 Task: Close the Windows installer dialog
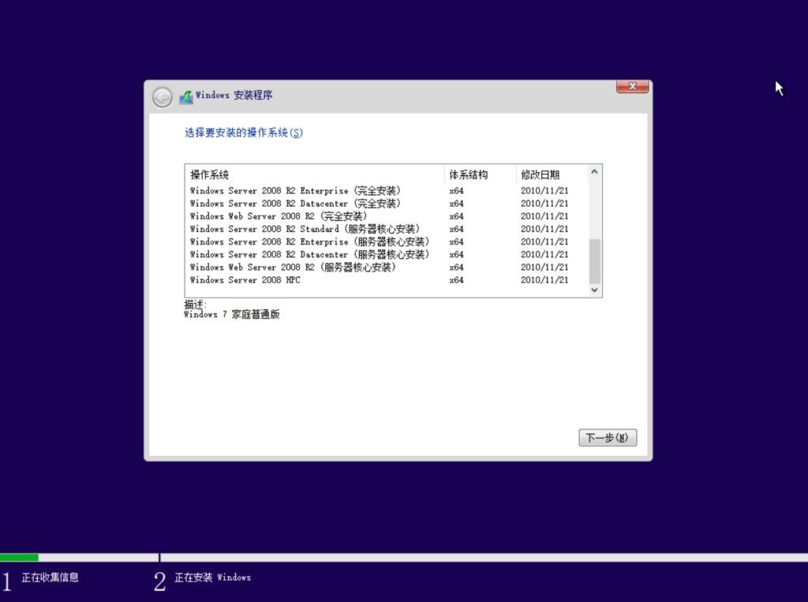pos(632,86)
